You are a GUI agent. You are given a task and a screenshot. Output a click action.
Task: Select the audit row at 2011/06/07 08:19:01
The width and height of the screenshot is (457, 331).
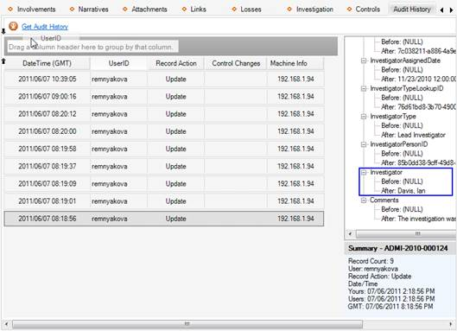tap(164, 201)
